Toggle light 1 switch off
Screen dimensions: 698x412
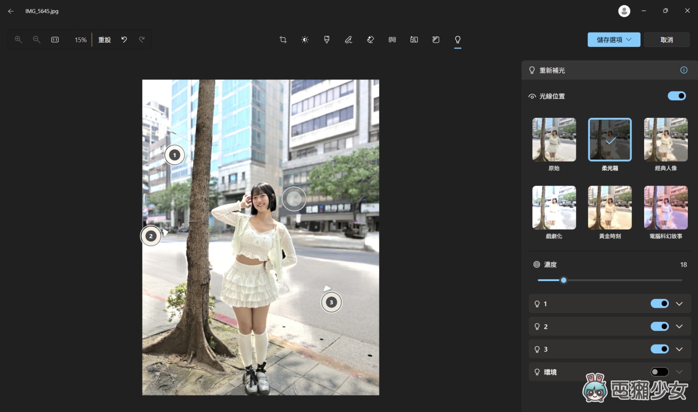(660, 304)
